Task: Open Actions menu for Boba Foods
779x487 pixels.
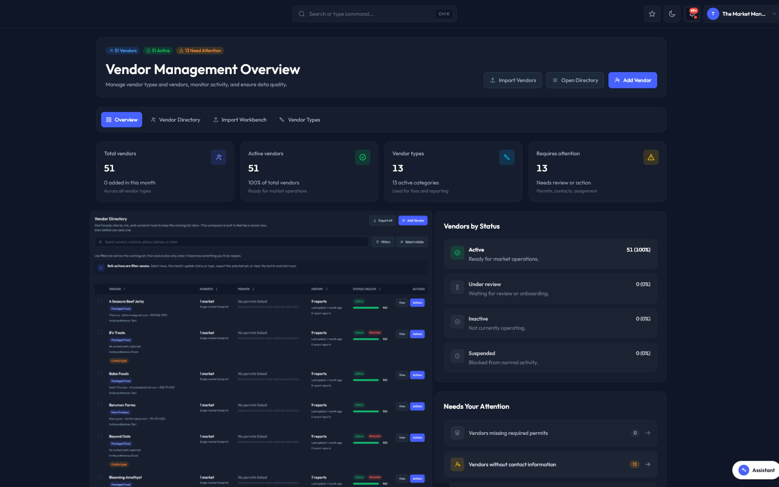Action: pyautogui.click(x=417, y=375)
